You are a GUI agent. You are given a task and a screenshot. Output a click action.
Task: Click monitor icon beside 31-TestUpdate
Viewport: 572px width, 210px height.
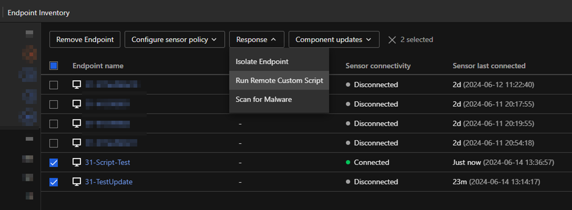tap(77, 182)
